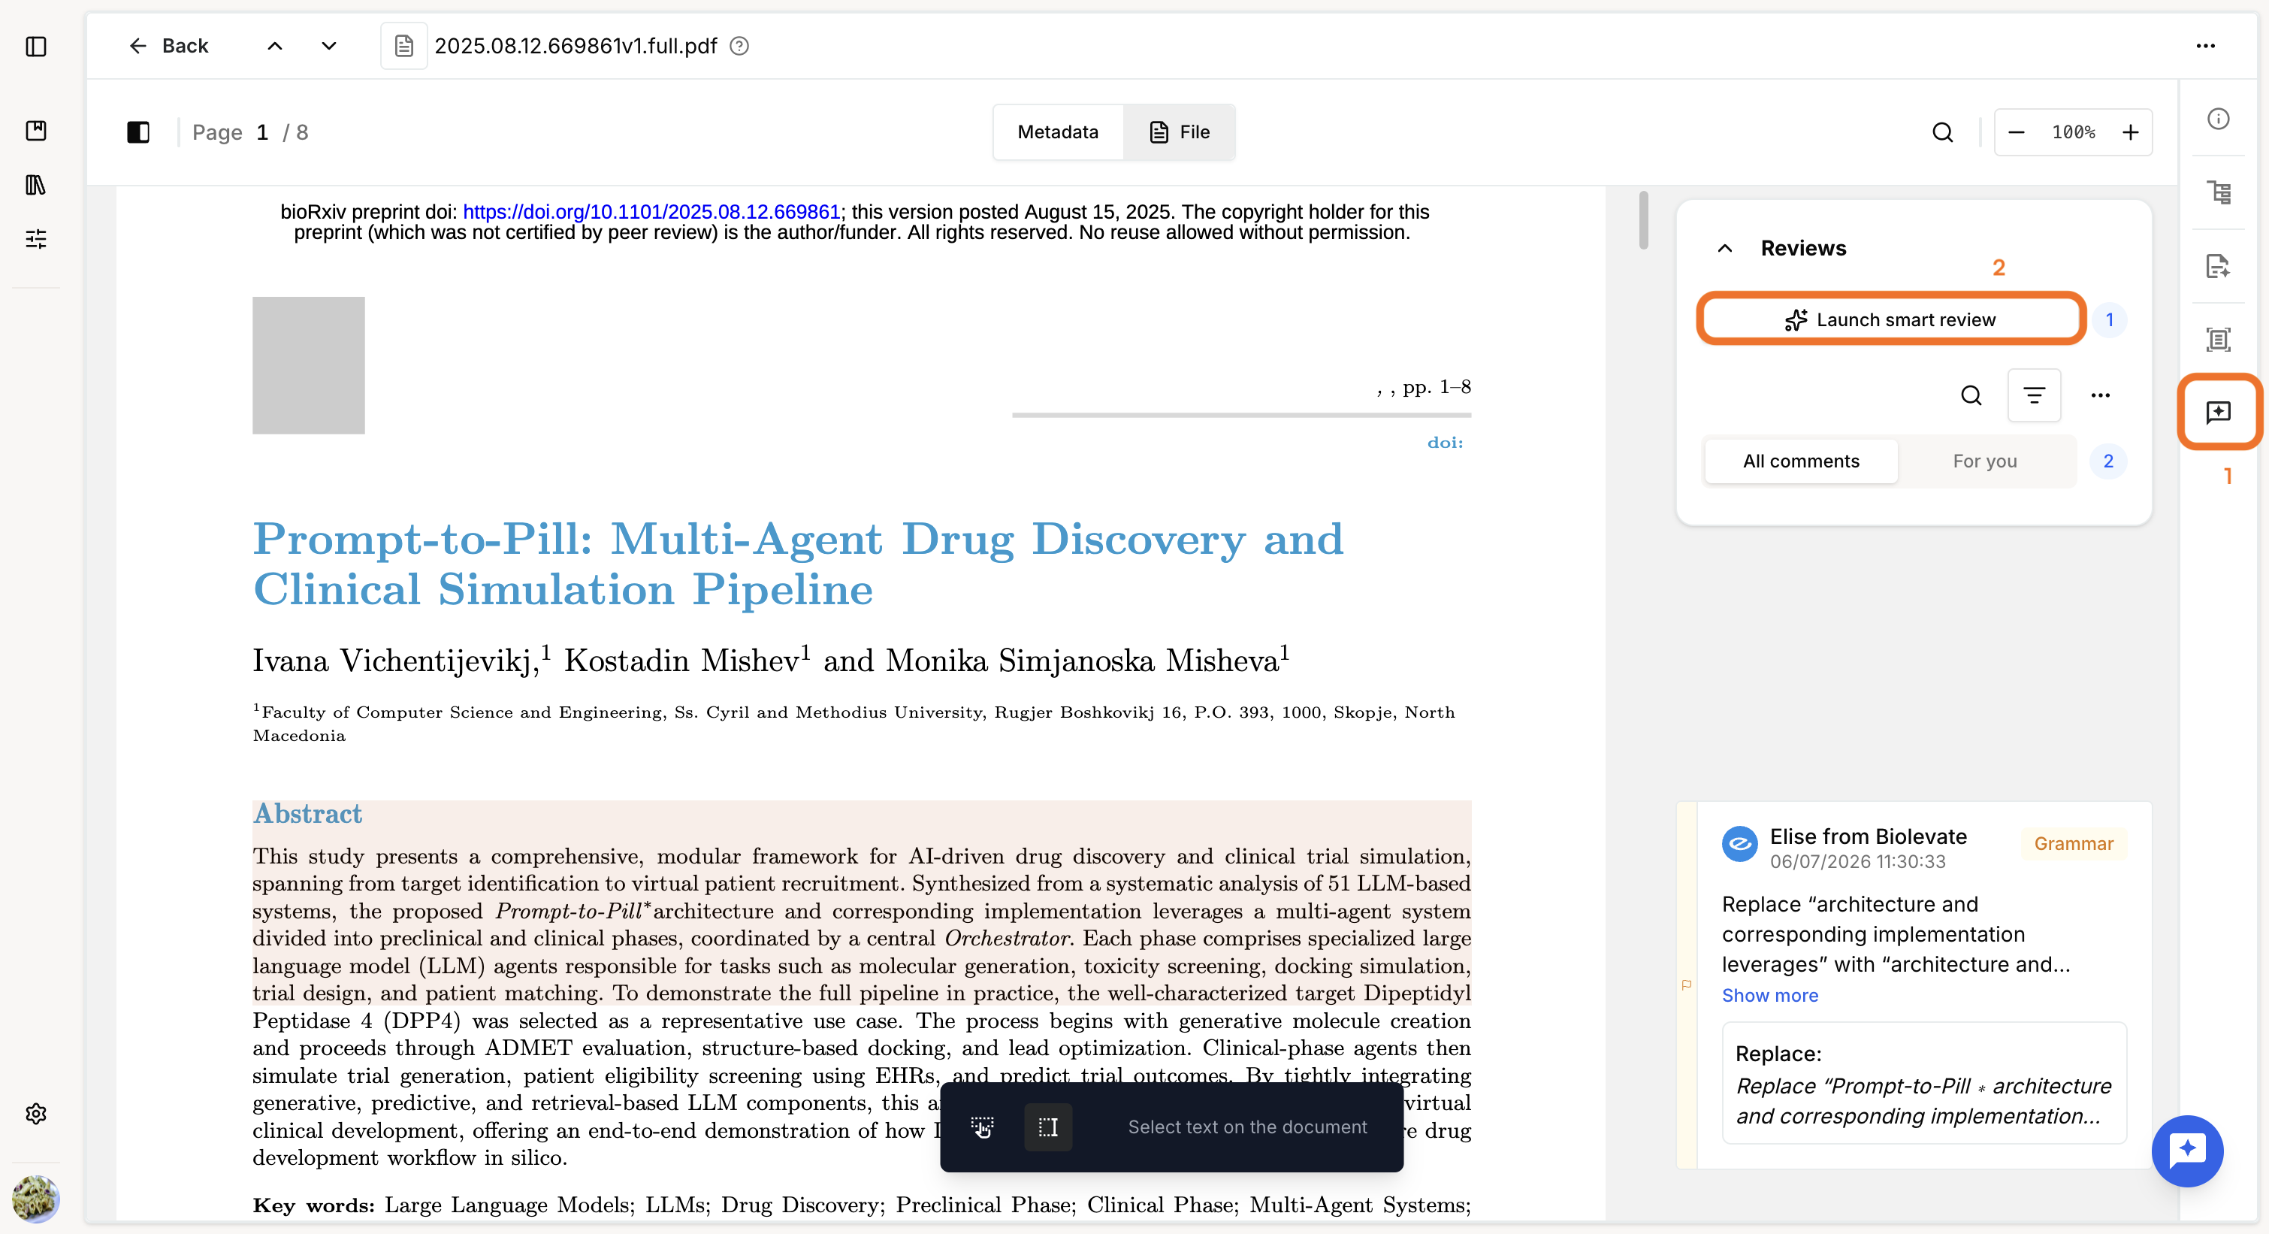This screenshot has height=1234, width=2269.
Task: Toggle the page thumbnails split panel icon
Action: click(x=138, y=132)
